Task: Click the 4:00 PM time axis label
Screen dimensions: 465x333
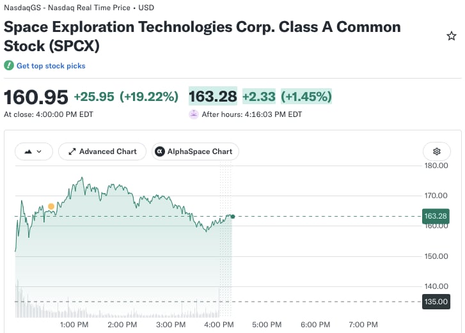Action: tap(219, 325)
